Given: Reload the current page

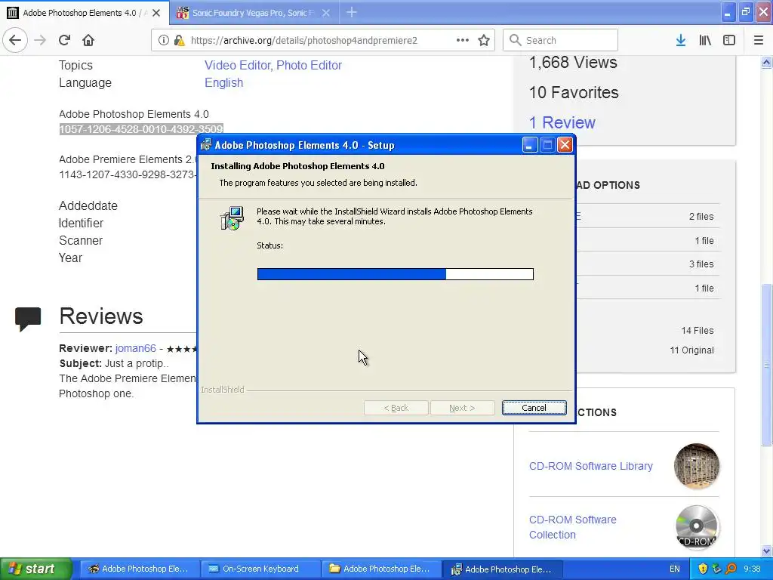Looking at the screenshot, I should pyautogui.click(x=65, y=40).
